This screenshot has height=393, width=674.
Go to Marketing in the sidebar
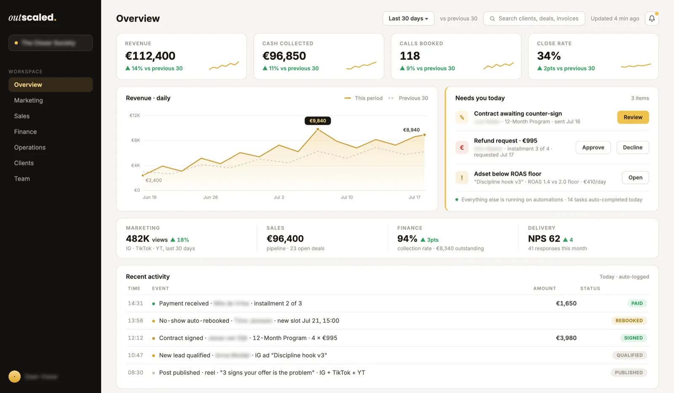point(51,100)
